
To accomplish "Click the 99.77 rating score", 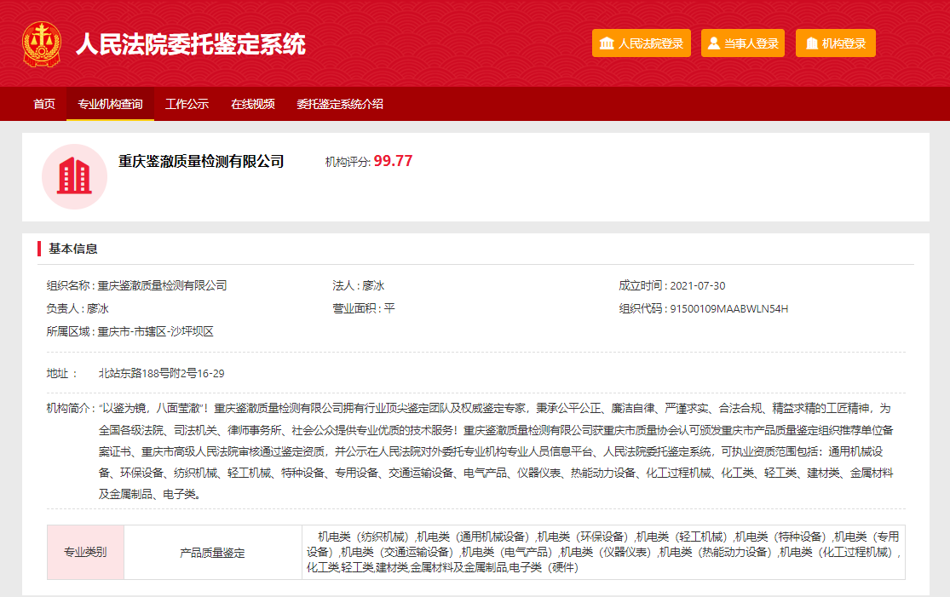I will 393,161.
